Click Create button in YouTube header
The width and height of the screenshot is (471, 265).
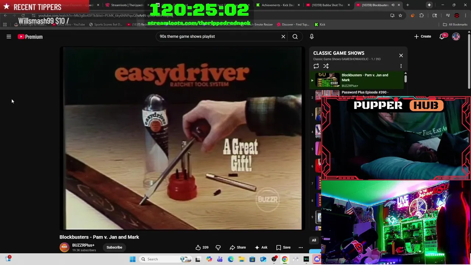pos(422,36)
